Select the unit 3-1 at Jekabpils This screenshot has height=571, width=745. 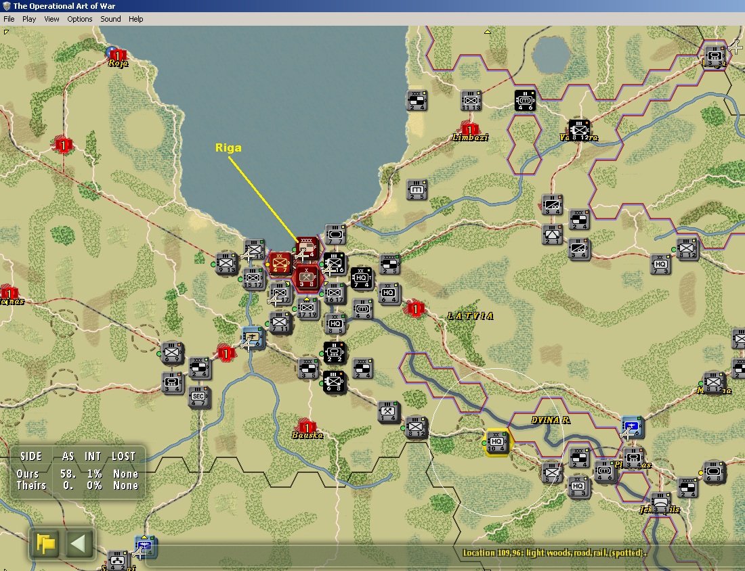click(x=660, y=503)
